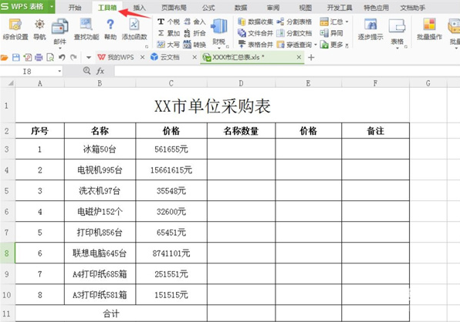
Task: Switch to the 开始 ribbon tab
Action: coord(75,8)
